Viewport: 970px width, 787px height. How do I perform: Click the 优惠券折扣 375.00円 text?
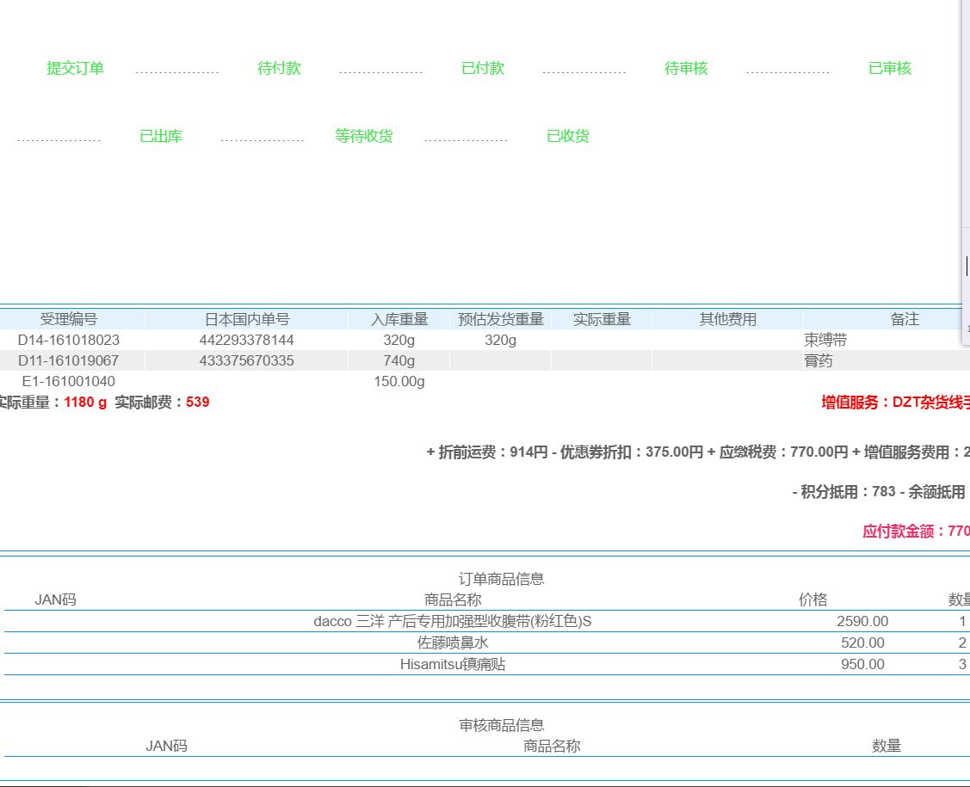click(x=632, y=452)
